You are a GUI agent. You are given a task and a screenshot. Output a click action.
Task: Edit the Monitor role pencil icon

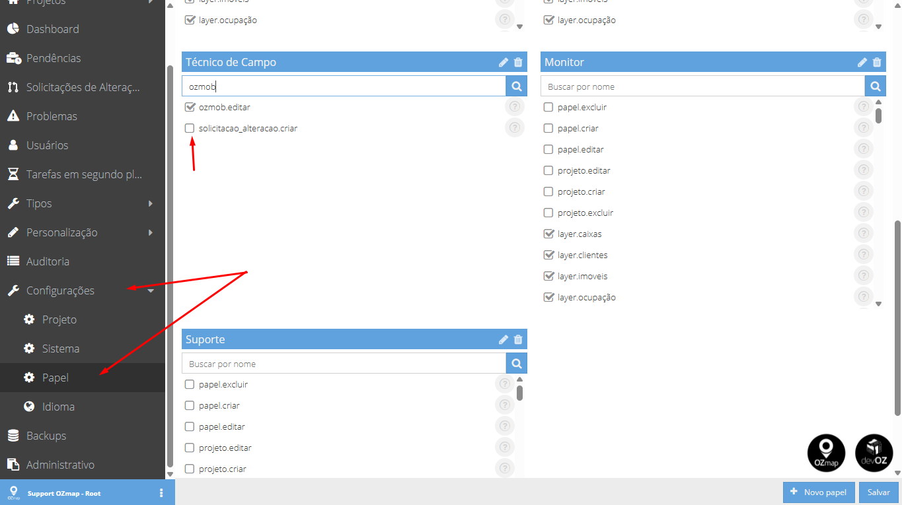[x=862, y=62]
